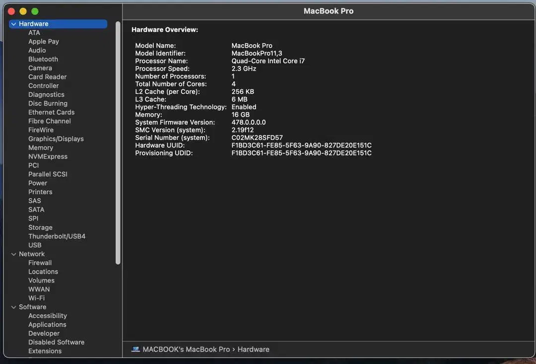This screenshot has height=364, width=536.
Task: Collapse the Network section chevron
Action: (x=13, y=254)
